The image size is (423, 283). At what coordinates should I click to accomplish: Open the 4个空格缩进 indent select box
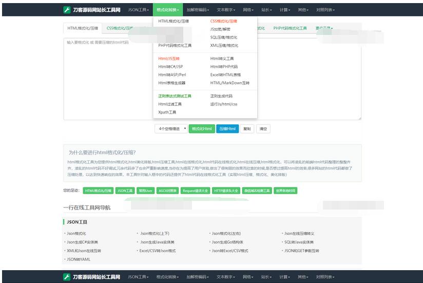click(x=171, y=129)
